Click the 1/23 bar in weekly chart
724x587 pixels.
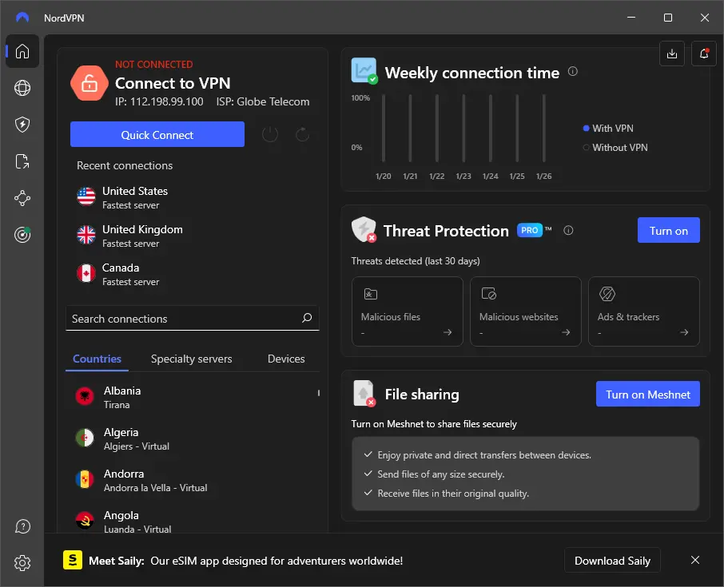463,128
